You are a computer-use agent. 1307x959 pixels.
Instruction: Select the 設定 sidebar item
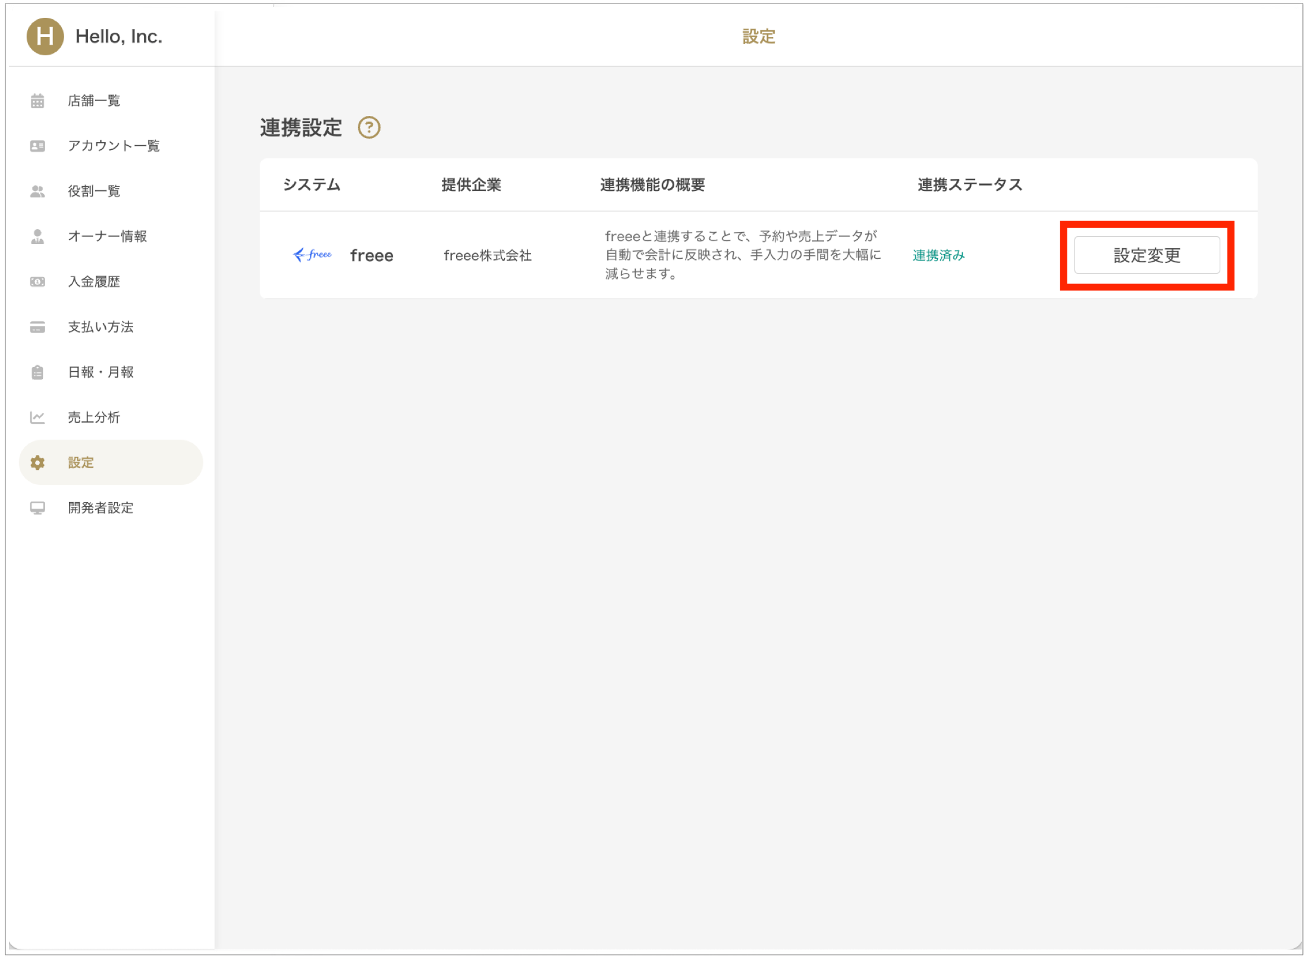(111, 463)
